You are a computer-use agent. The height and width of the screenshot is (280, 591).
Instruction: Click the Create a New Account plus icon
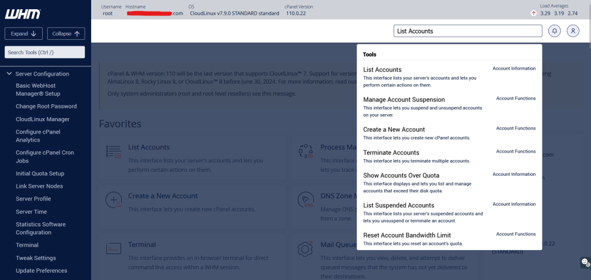click(113, 200)
